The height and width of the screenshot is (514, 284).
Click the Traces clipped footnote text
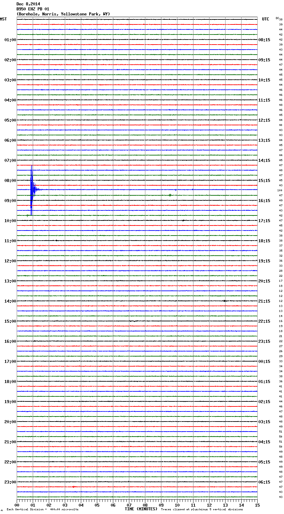click(202, 510)
